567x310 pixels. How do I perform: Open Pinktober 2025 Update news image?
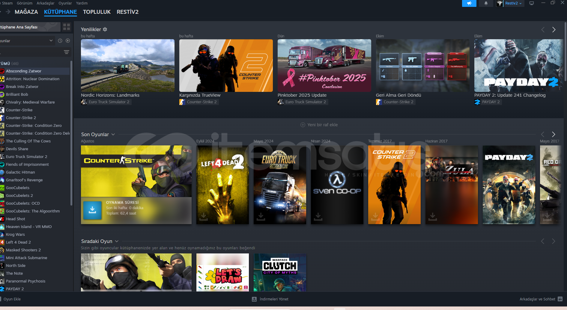coord(324,66)
